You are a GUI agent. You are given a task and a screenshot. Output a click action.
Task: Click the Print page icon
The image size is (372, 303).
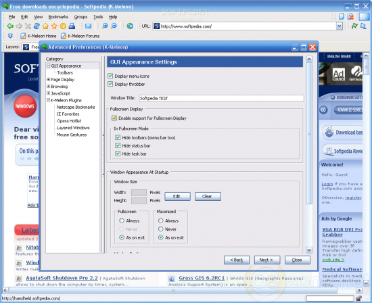(x=72, y=26)
